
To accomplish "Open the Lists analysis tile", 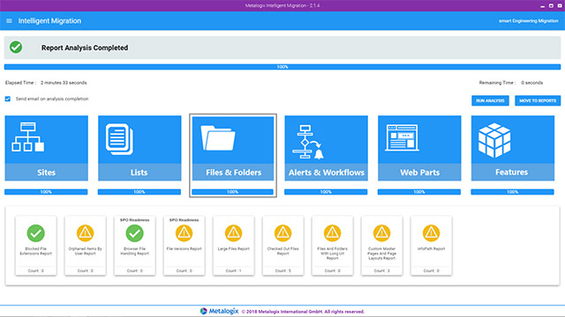I will (x=139, y=148).
